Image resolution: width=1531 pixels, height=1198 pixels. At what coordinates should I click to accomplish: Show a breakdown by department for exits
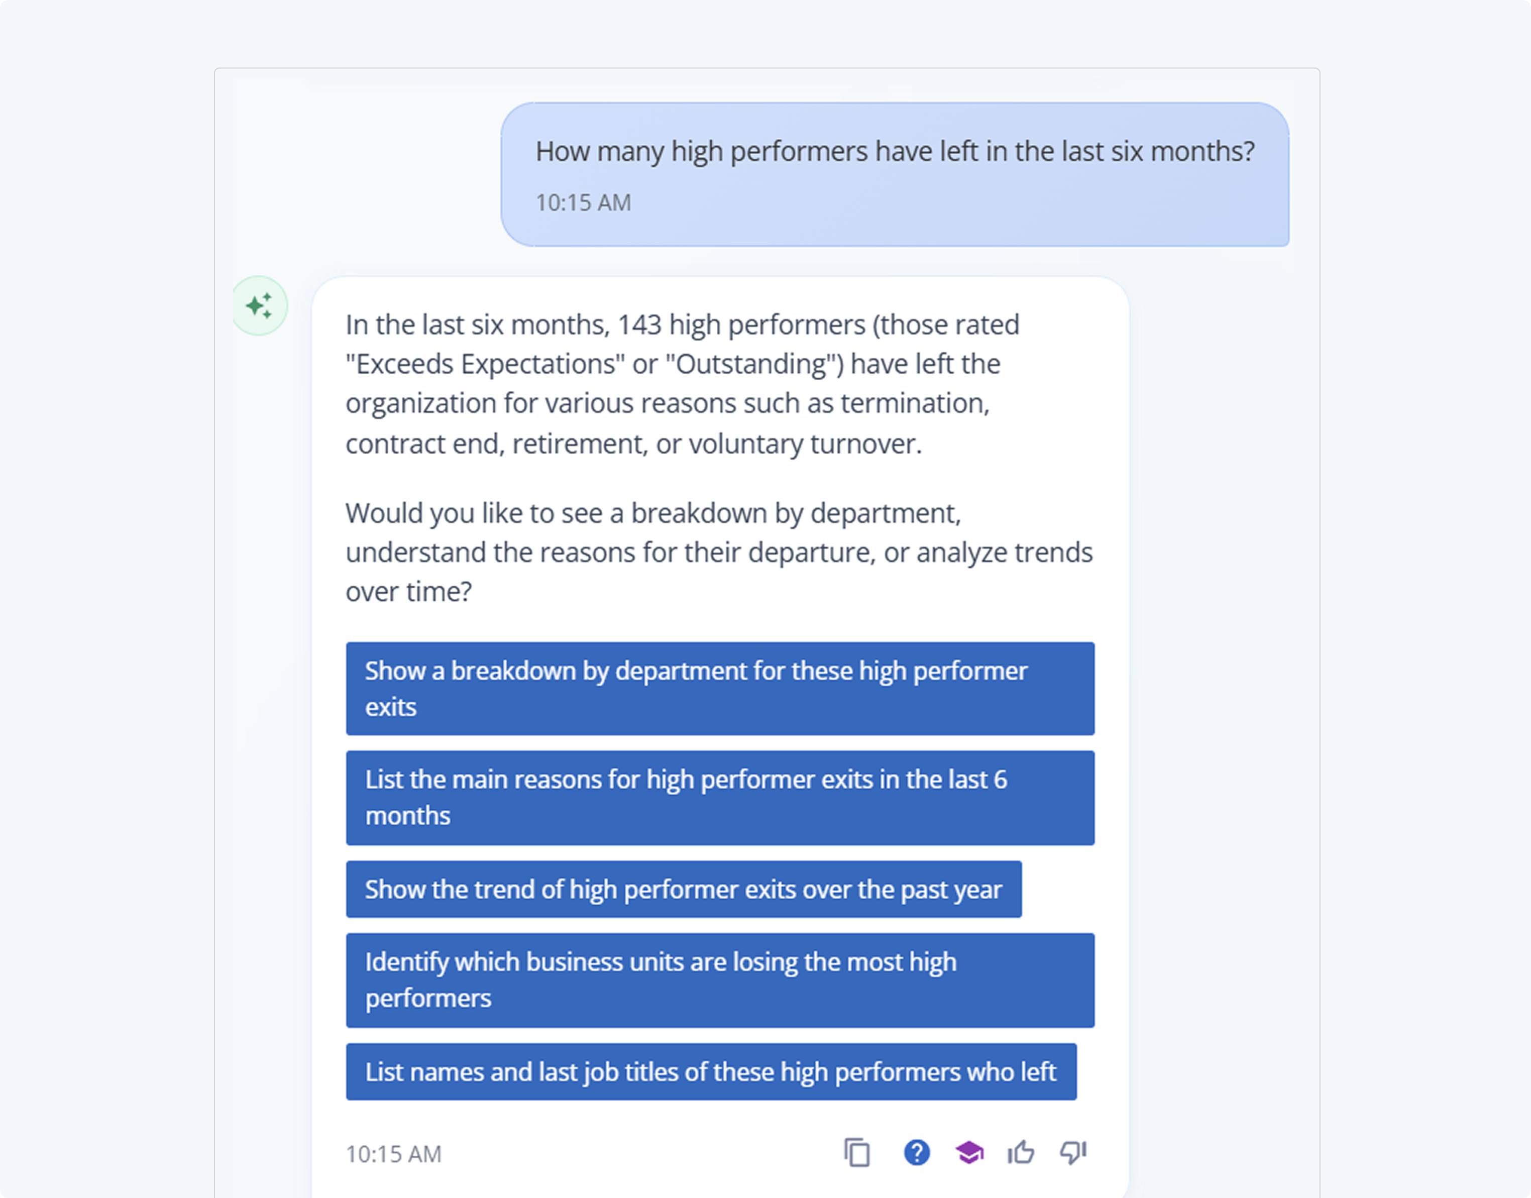tap(720, 688)
